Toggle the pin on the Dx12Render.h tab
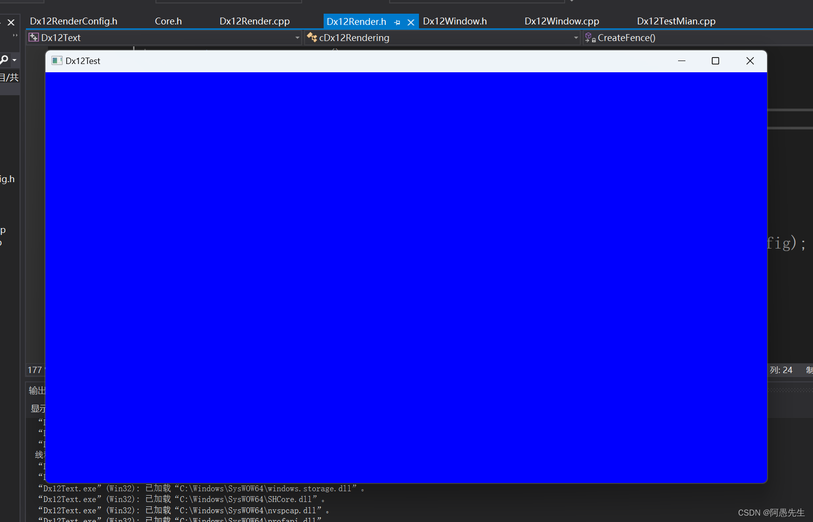This screenshot has height=522, width=813. [397, 22]
